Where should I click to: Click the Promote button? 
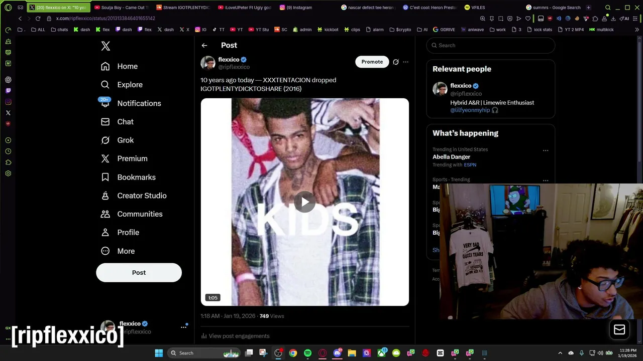372,62
